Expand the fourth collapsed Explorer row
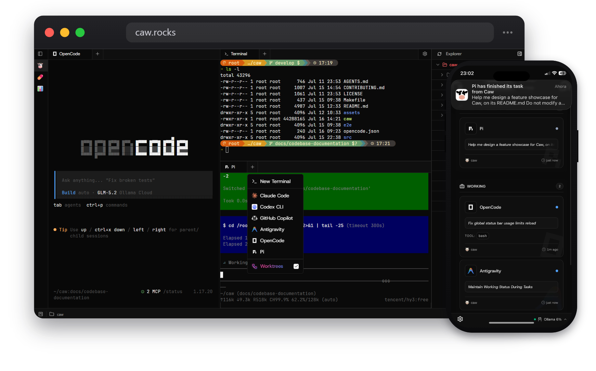596x371 pixels. [x=442, y=105]
